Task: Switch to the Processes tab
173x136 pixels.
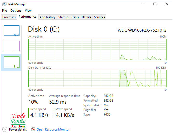Action: tap(9, 17)
